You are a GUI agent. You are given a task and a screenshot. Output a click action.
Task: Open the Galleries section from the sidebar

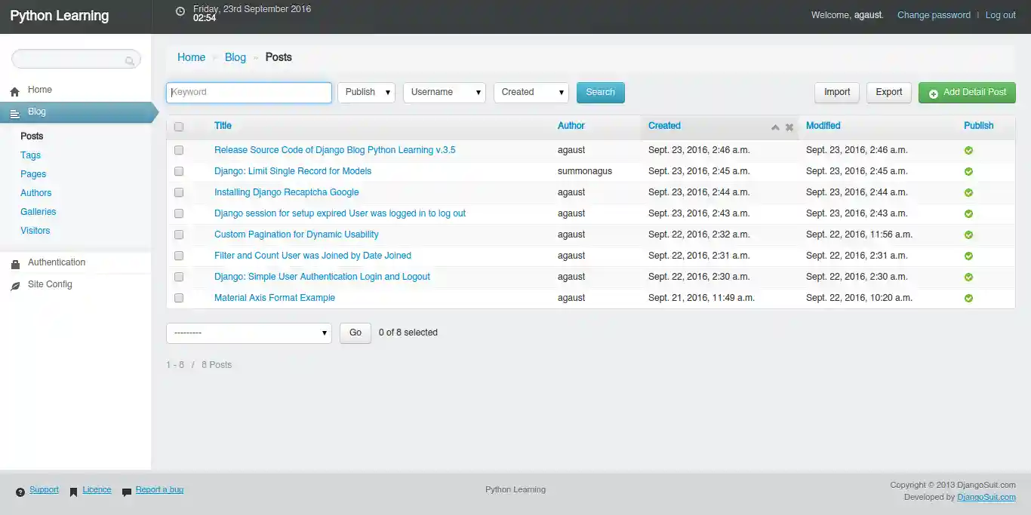click(x=38, y=212)
